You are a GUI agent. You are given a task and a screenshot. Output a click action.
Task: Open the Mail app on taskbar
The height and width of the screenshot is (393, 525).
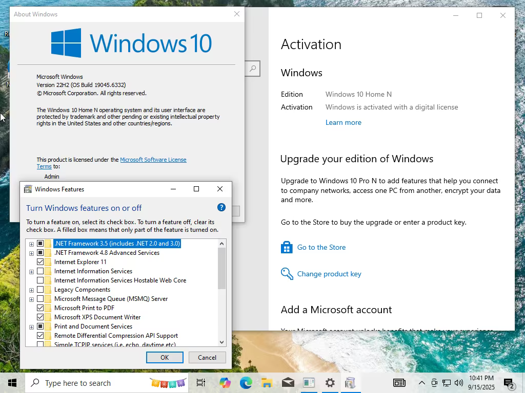288,383
